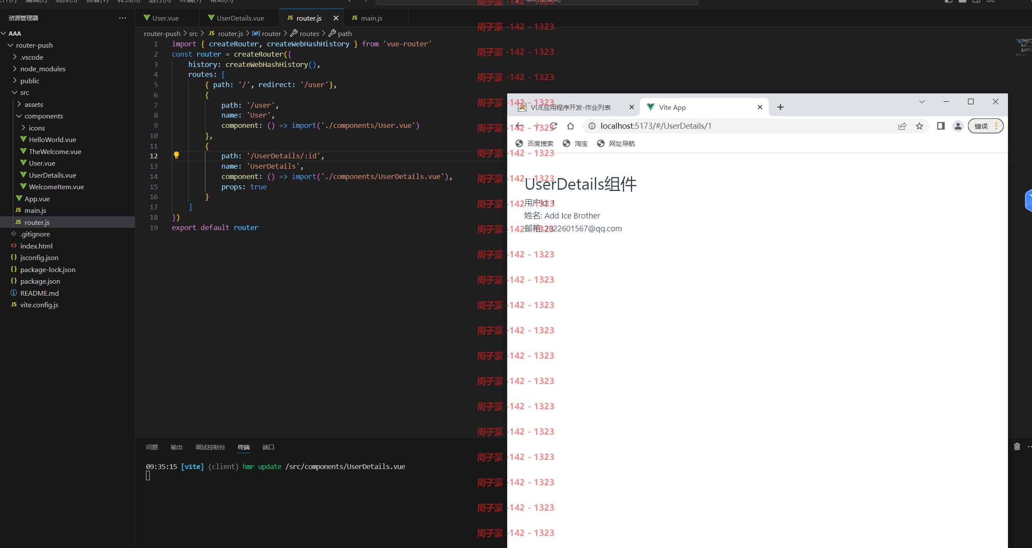This screenshot has height=548, width=1032.
Task: Open the browser profile avatar
Action: click(x=958, y=126)
